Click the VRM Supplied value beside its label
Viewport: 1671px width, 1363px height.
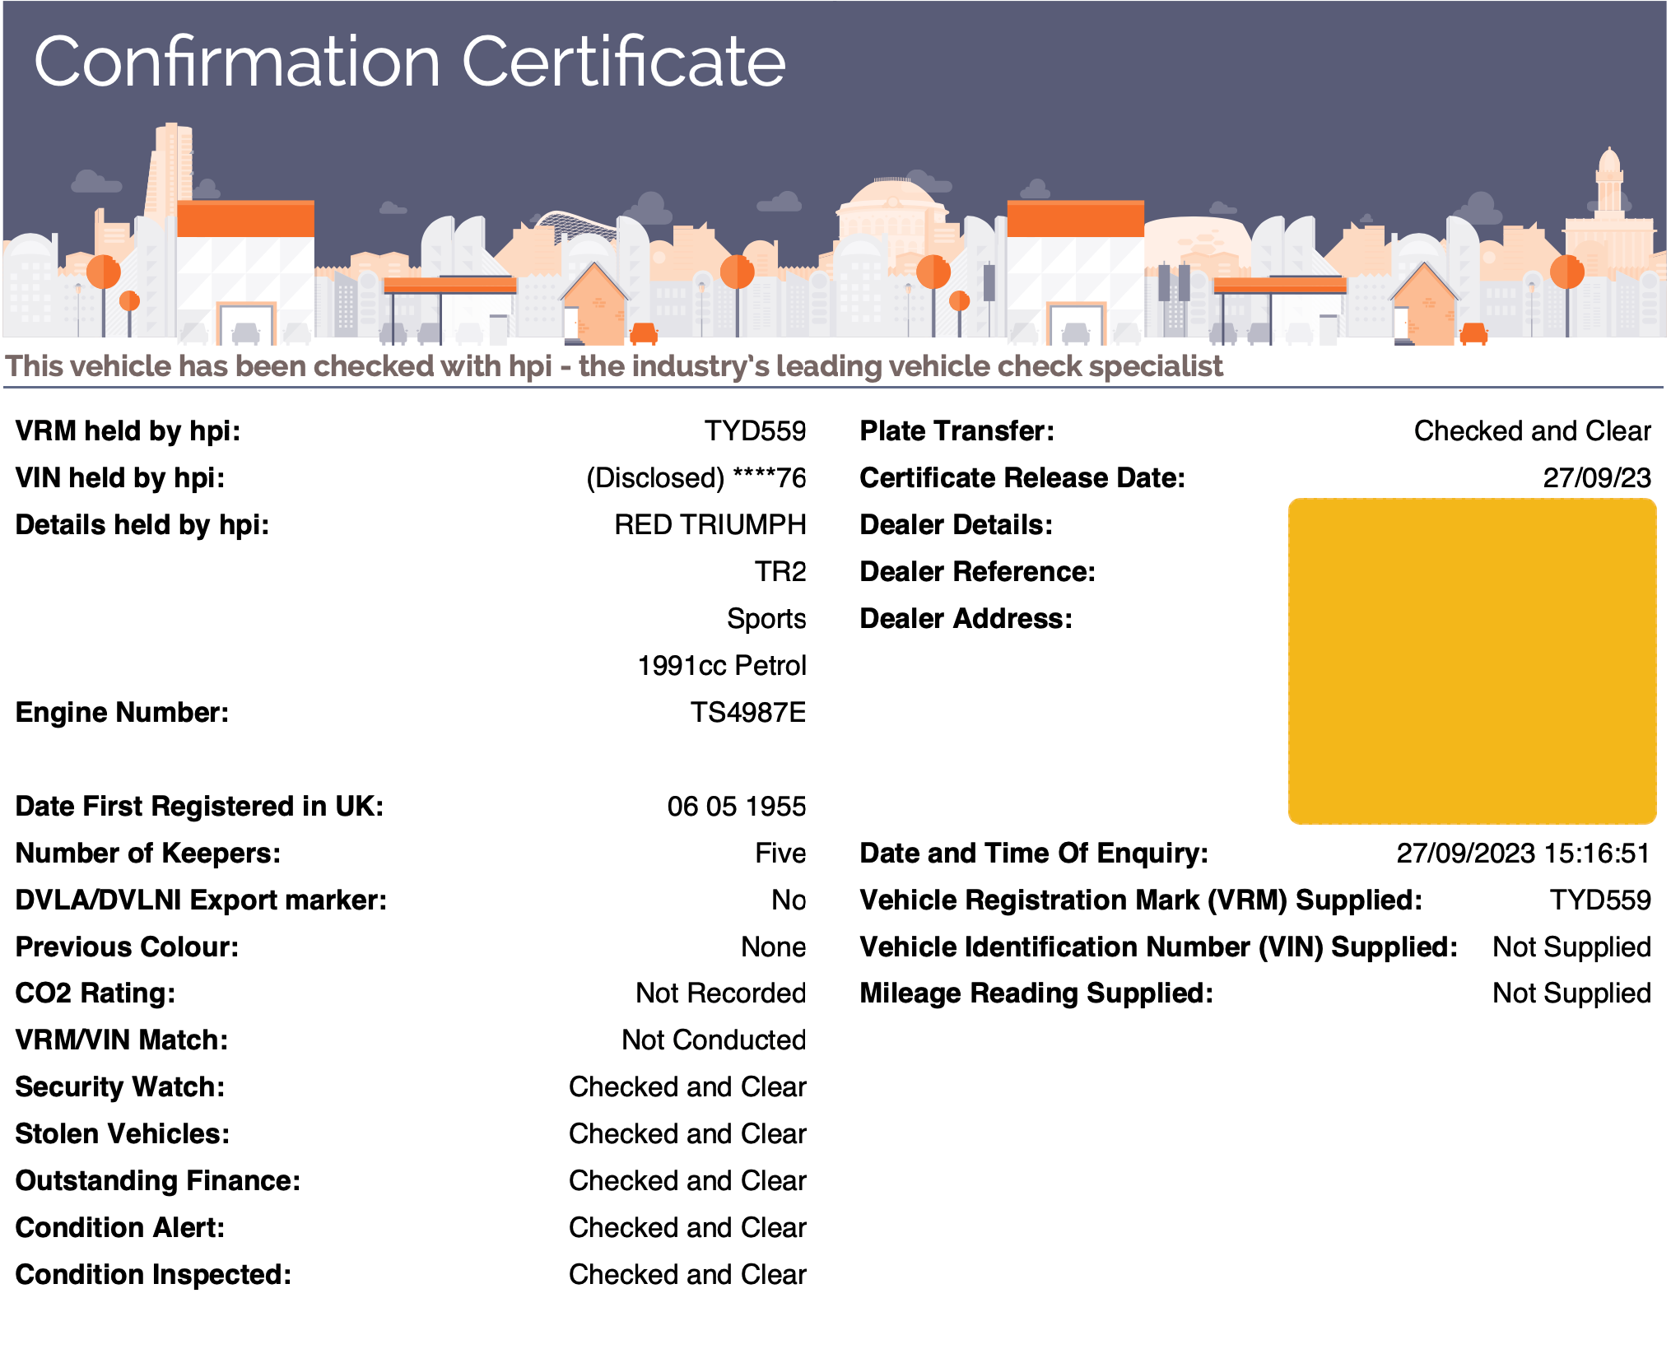coord(1599,900)
